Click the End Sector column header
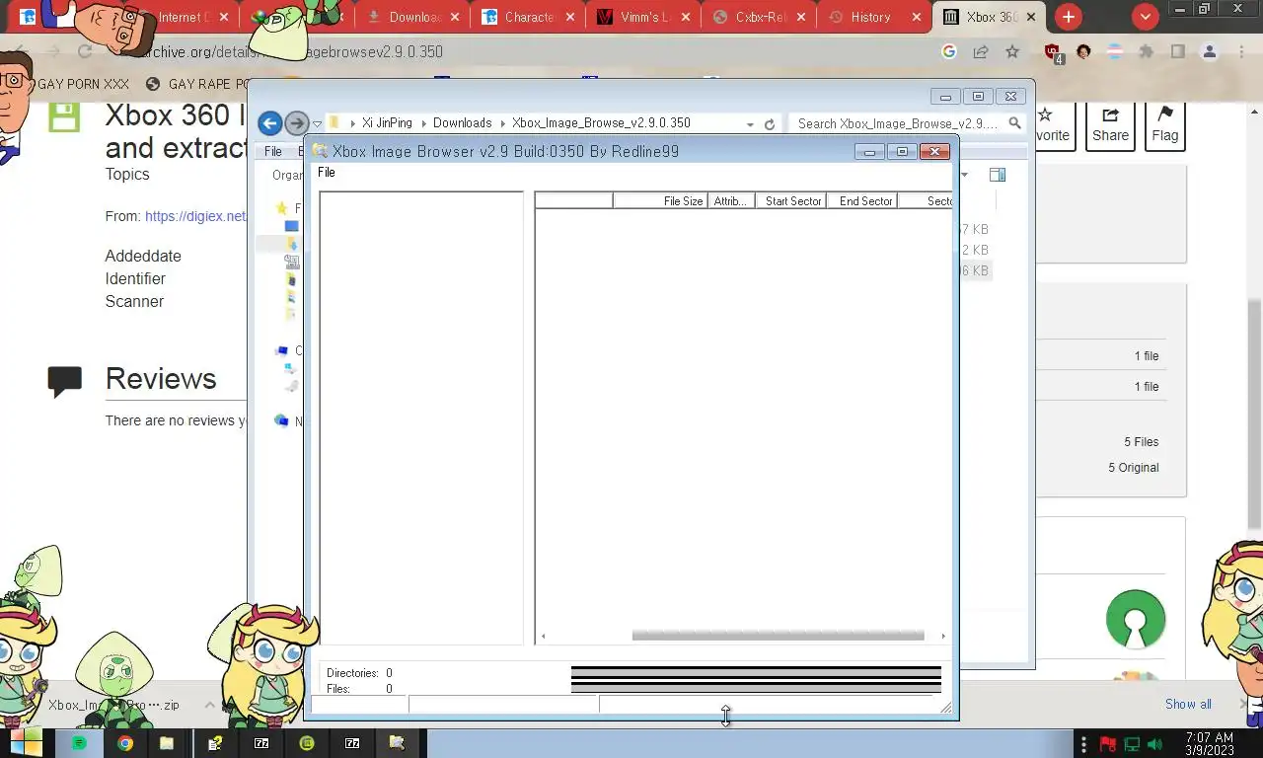Image resolution: width=1263 pixels, height=758 pixels. tap(862, 201)
